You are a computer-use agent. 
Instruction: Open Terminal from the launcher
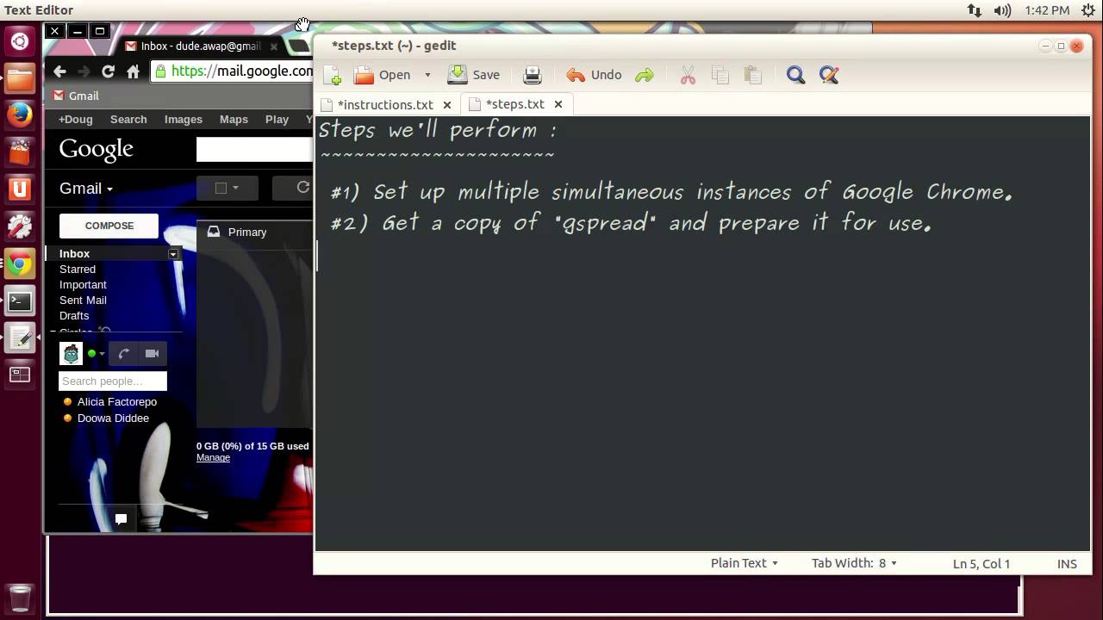point(20,301)
